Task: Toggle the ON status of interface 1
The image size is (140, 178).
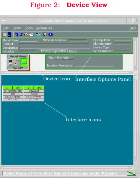Action: tap(18, 88)
